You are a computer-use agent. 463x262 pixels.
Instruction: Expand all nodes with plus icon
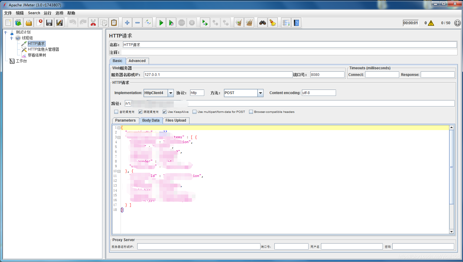(x=127, y=23)
